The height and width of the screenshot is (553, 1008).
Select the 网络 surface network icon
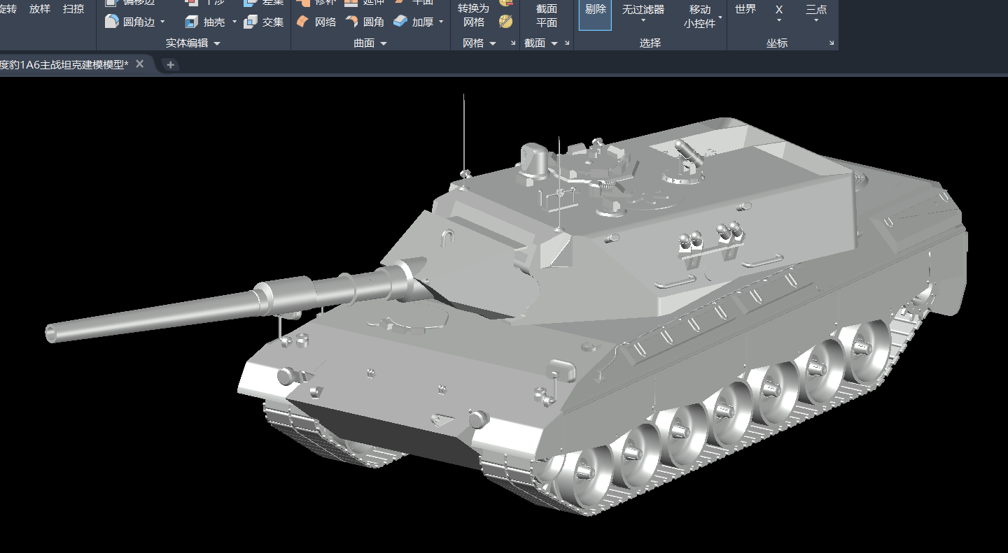303,22
